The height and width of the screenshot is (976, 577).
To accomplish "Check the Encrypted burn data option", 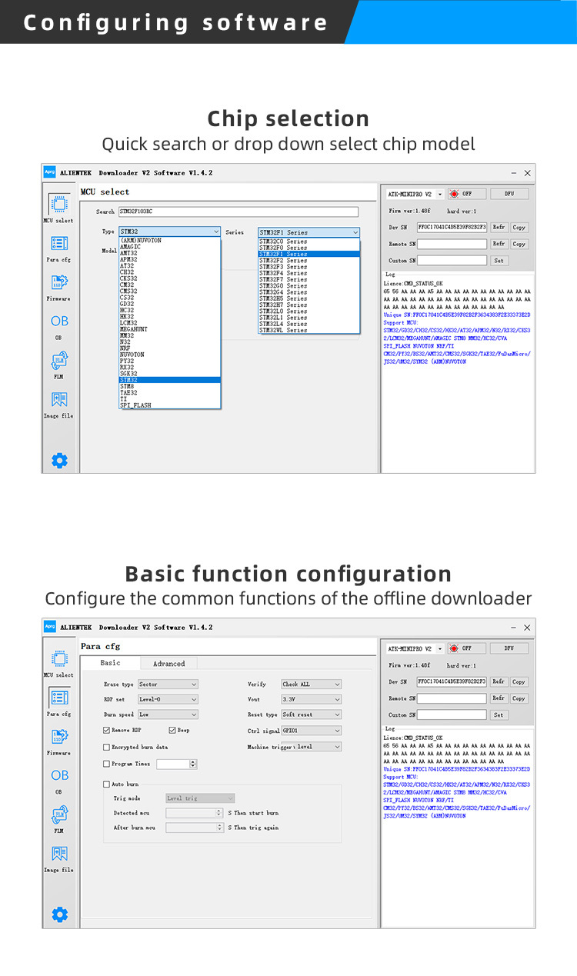I will coord(106,747).
